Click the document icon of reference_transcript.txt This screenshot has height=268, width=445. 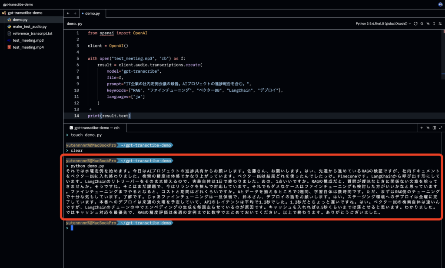pyautogui.click(x=10, y=33)
